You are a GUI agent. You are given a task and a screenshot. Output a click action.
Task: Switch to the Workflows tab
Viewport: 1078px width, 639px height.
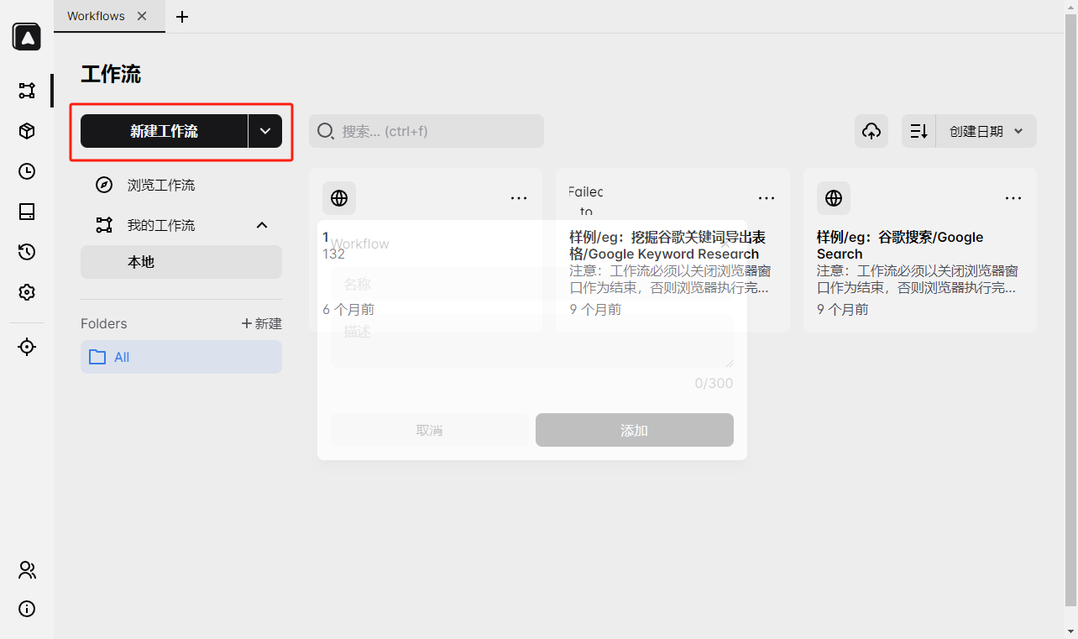pyautogui.click(x=96, y=16)
